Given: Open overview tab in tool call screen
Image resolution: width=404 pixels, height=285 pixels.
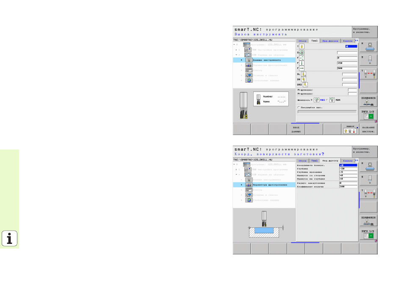Looking at the screenshot, I should coord(302,41).
